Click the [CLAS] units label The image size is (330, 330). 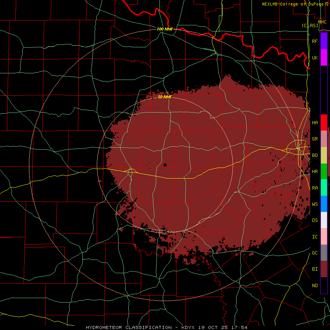point(310,26)
